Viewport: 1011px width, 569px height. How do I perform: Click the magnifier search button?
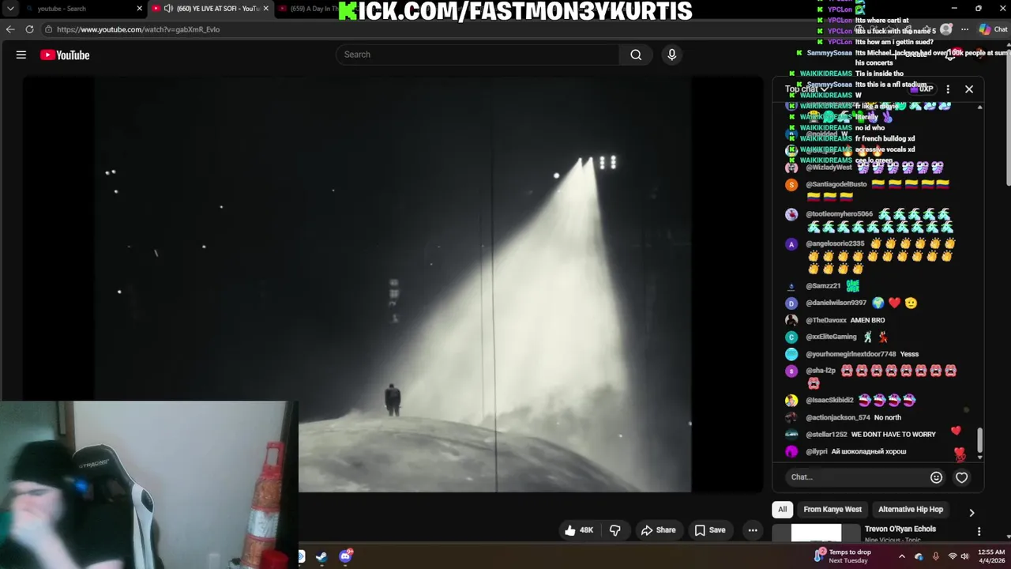click(x=636, y=55)
